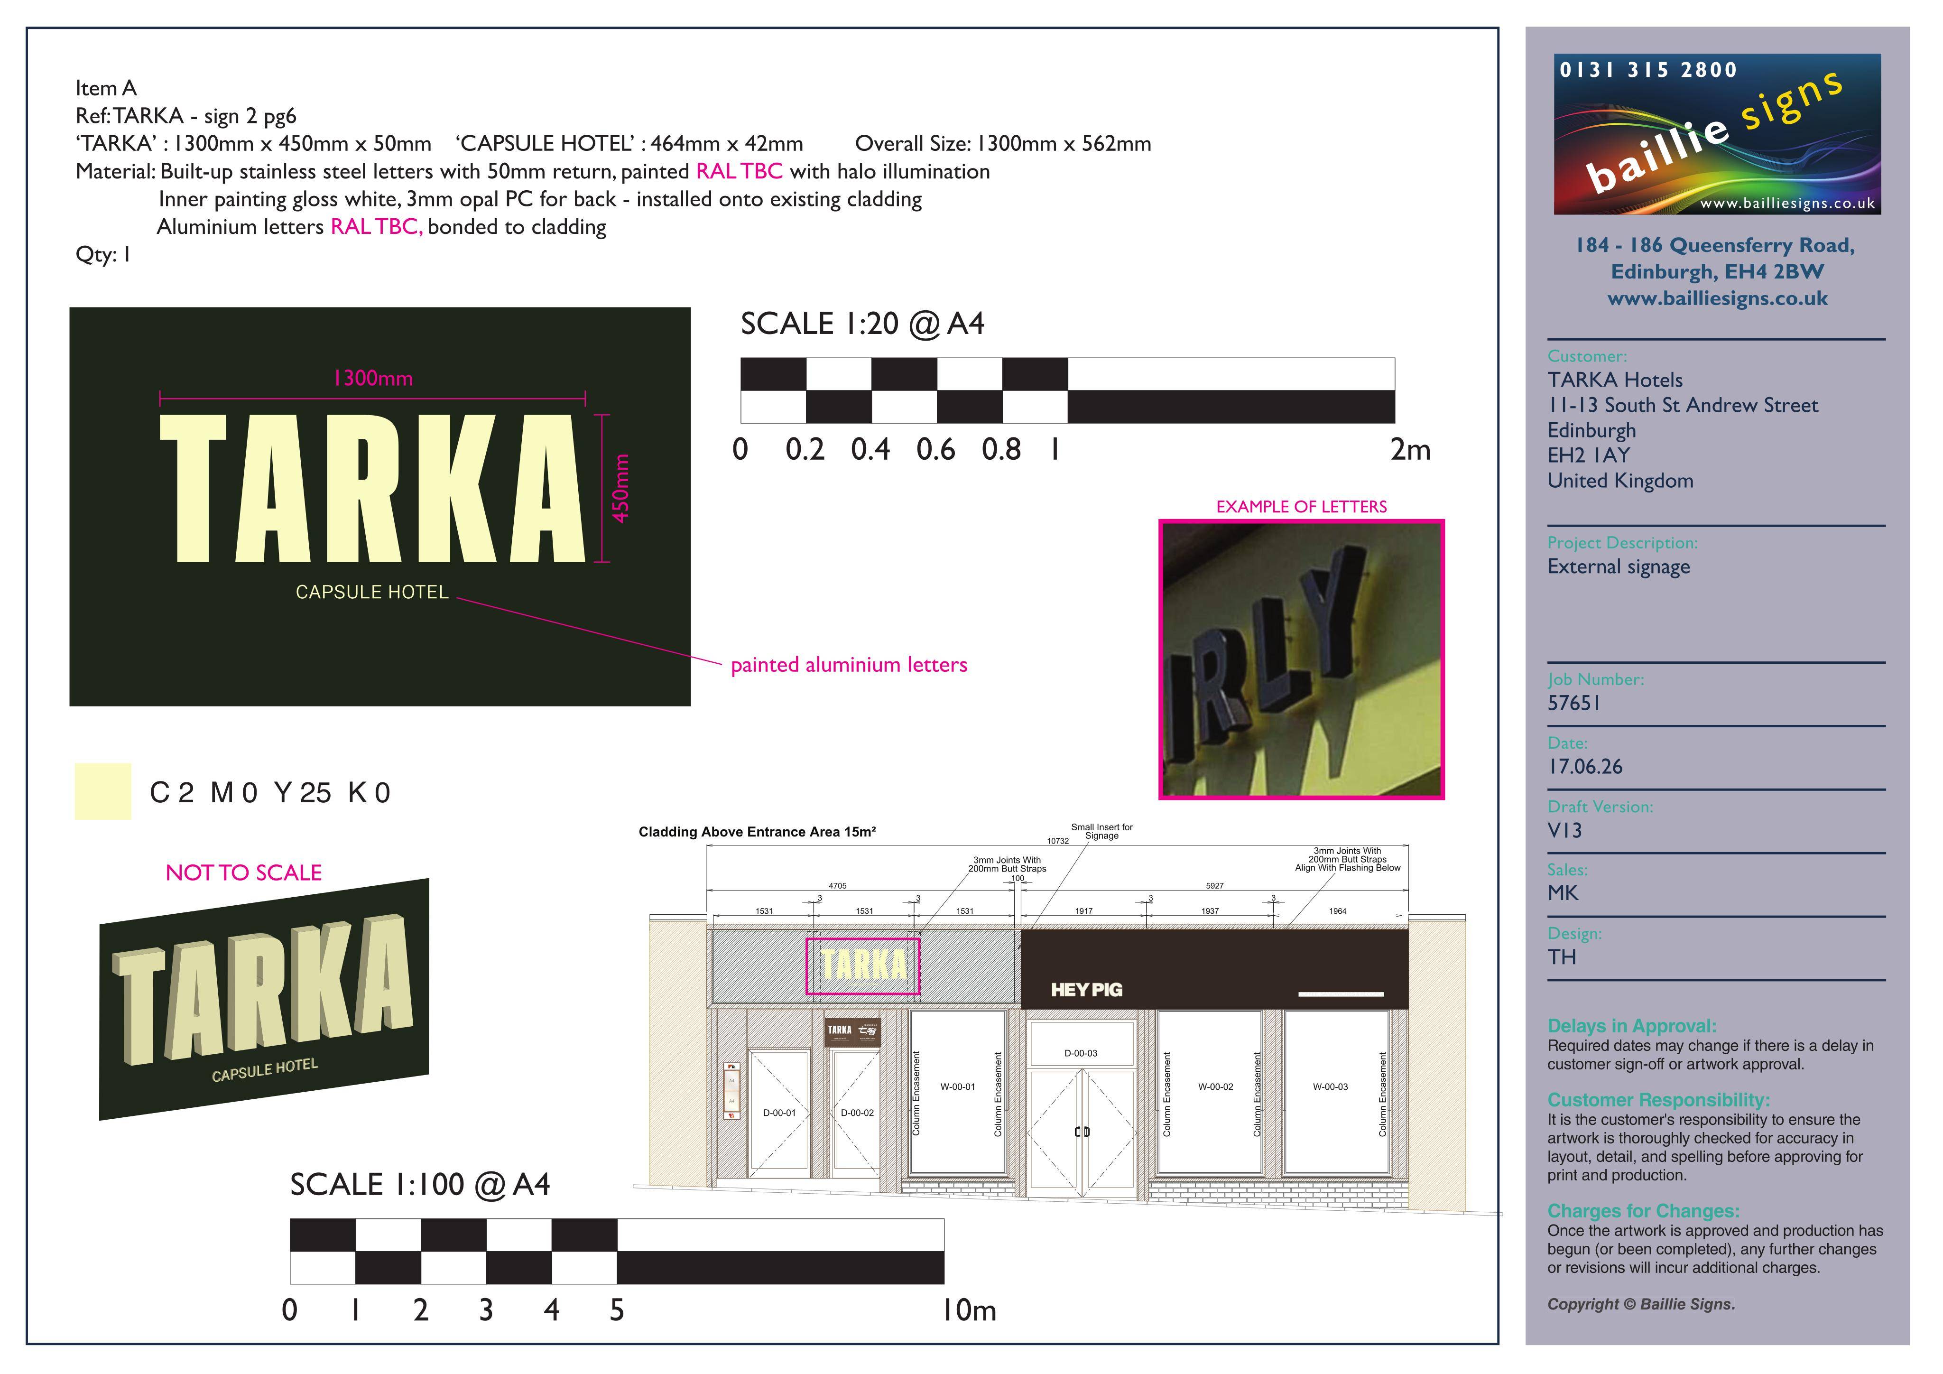Click door label D-00-01

(x=779, y=1113)
